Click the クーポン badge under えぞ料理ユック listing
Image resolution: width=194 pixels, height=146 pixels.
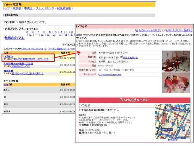[7, 66]
